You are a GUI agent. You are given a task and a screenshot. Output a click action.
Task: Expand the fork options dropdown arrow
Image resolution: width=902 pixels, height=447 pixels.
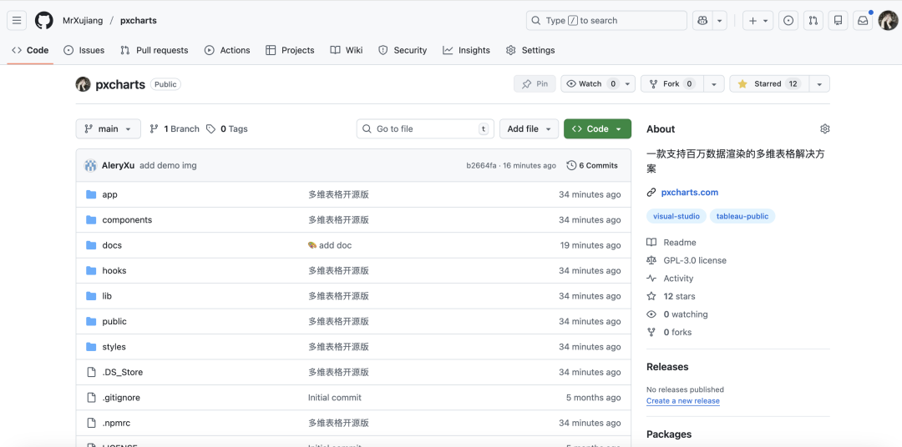[x=714, y=84]
